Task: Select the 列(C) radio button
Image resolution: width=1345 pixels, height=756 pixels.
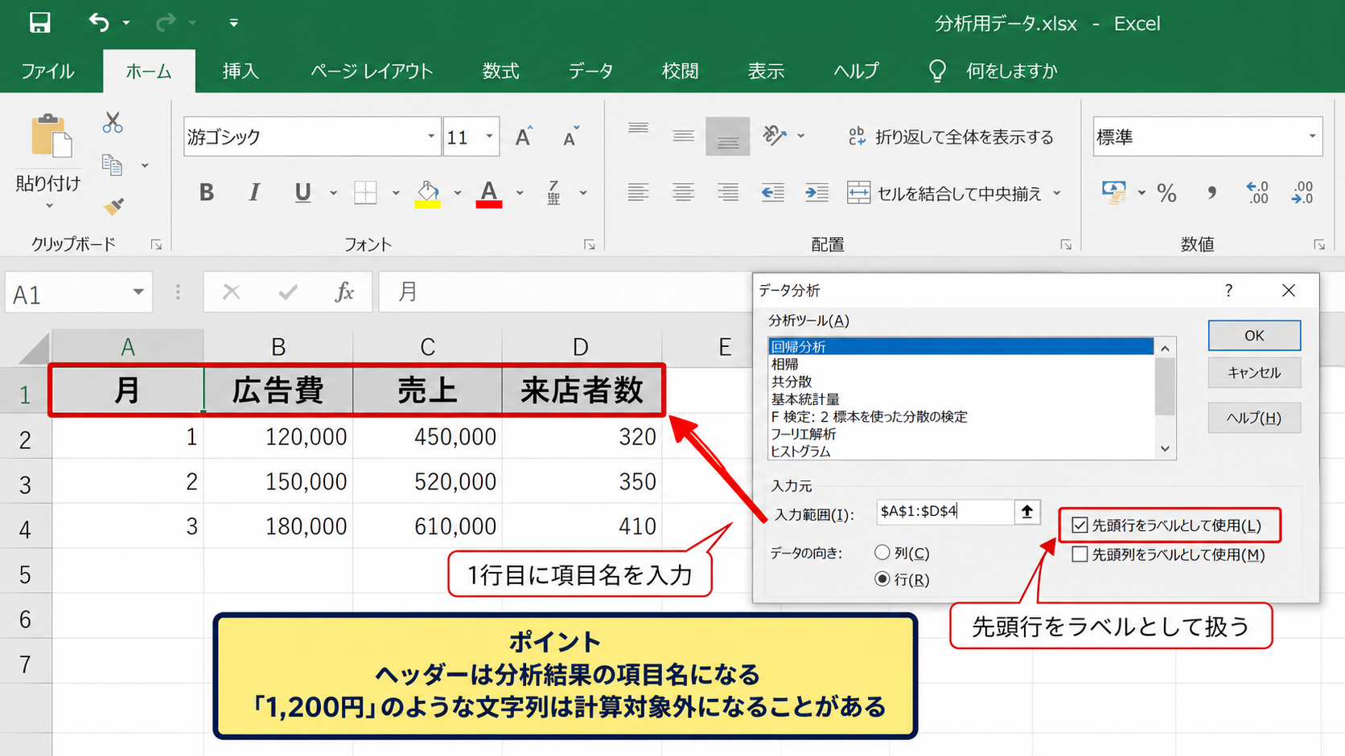Action: click(x=882, y=553)
